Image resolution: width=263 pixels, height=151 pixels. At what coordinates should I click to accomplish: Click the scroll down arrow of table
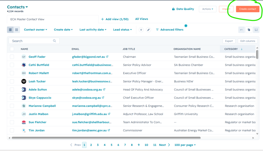257,134
